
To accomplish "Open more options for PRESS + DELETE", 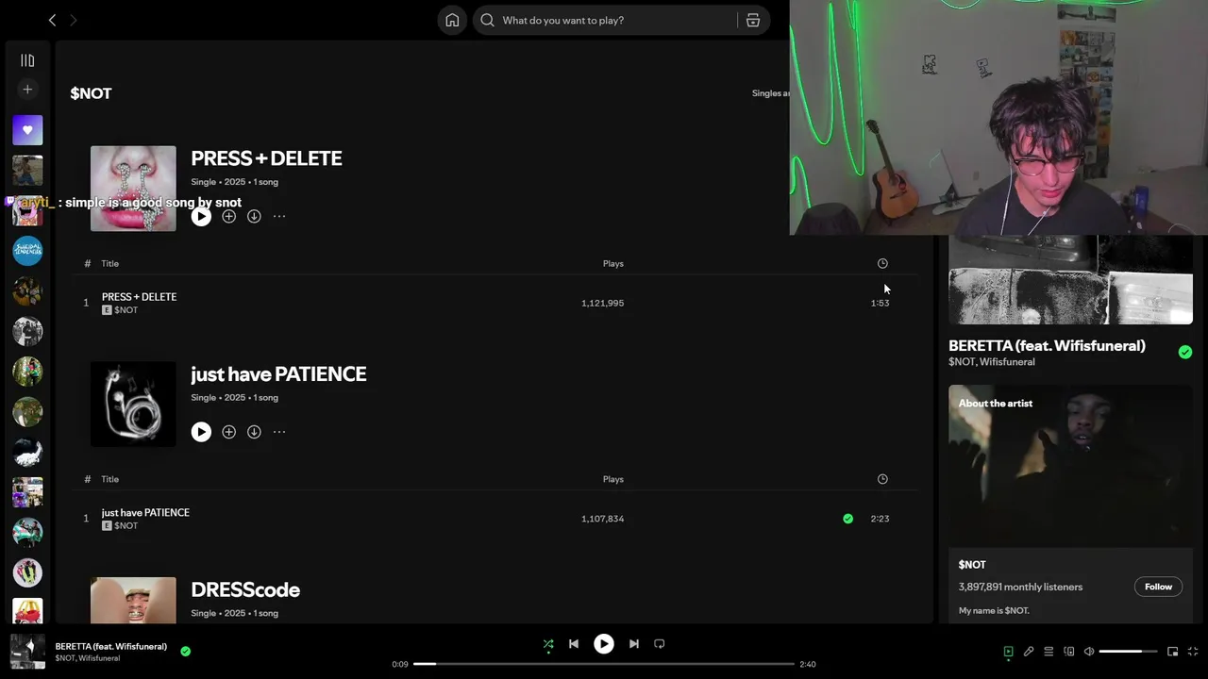I will pyautogui.click(x=279, y=216).
